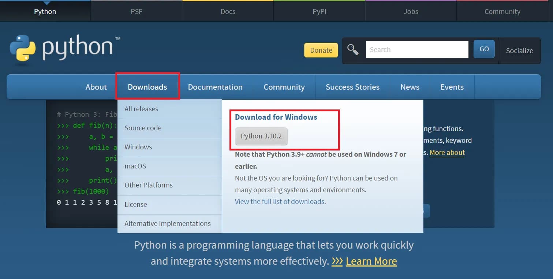Switch to the PyPI tab
The height and width of the screenshot is (279, 553).
tap(319, 11)
